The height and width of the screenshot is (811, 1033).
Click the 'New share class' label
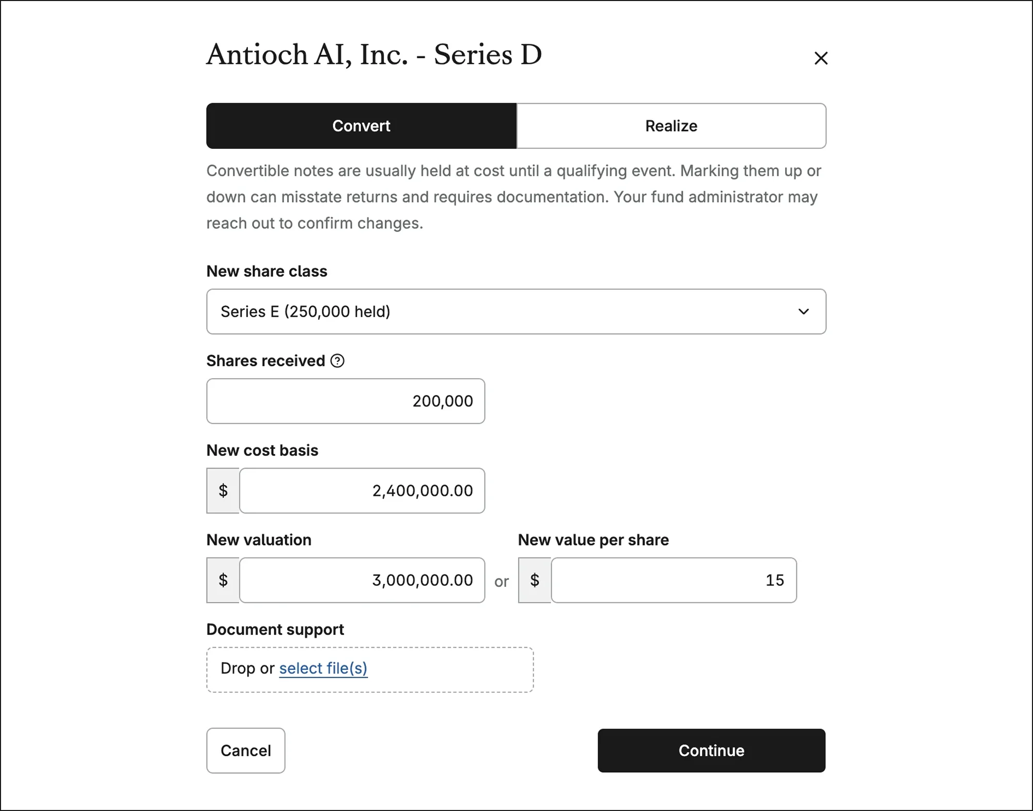point(267,271)
